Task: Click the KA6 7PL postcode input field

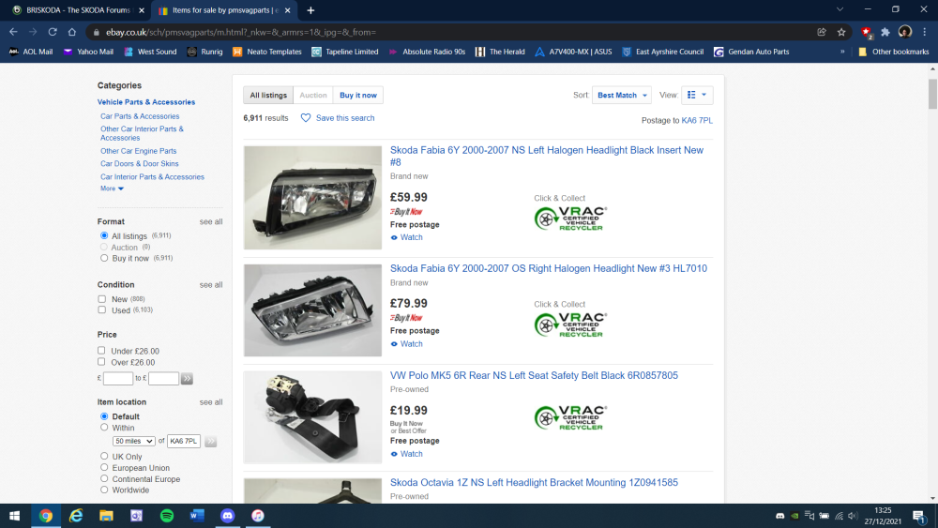Action: [184, 442]
